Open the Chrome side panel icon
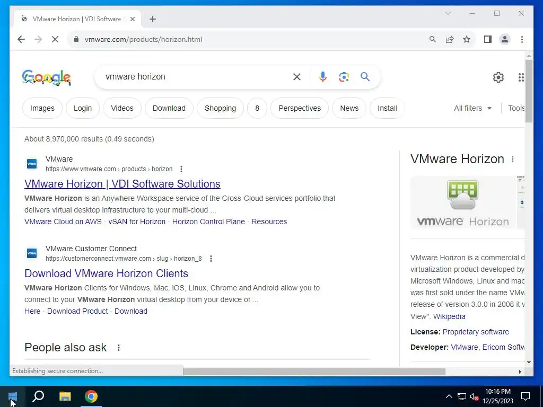Image resolution: width=543 pixels, height=407 pixels. pyautogui.click(x=488, y=39)
